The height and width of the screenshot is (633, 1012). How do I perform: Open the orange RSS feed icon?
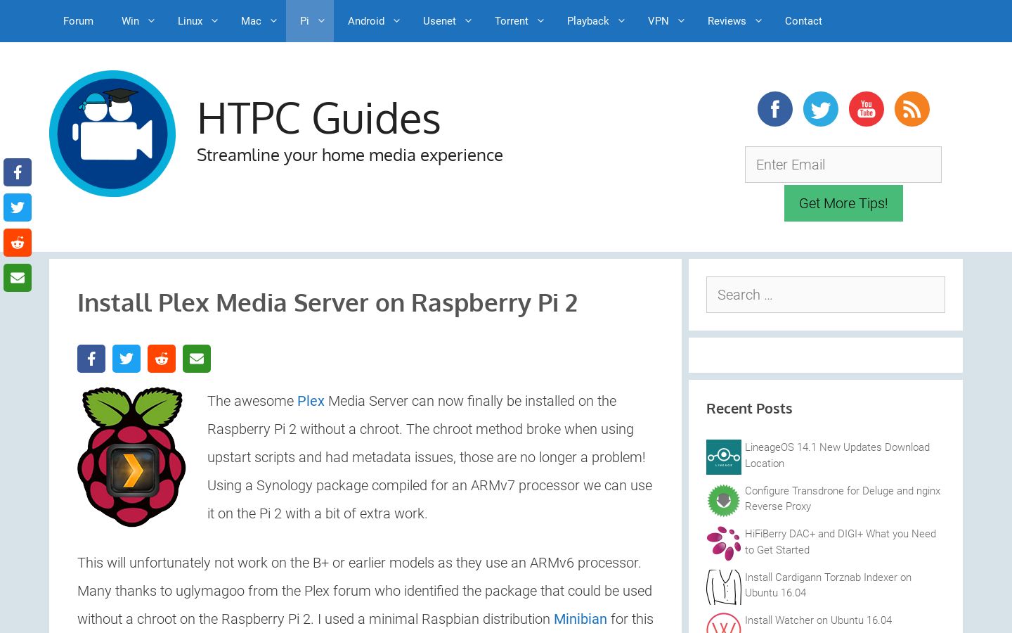[912, 109]
